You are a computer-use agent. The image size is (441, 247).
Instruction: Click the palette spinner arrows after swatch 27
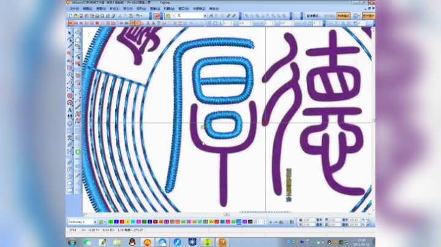click(264, 222)
